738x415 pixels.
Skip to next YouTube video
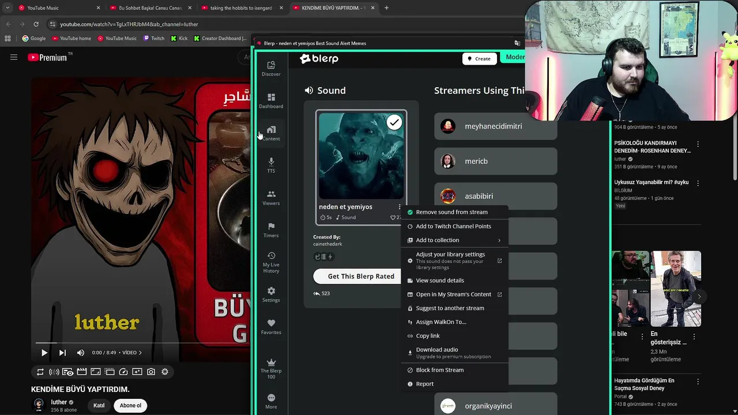tap(62, 353)
